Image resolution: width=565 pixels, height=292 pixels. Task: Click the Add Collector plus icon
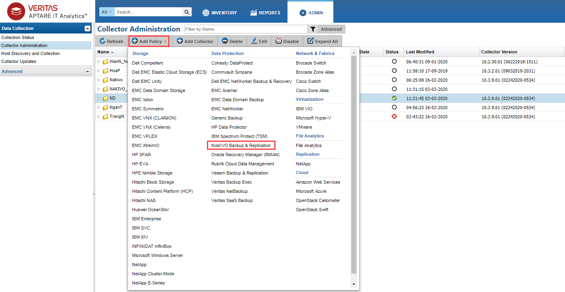(180, 41)
